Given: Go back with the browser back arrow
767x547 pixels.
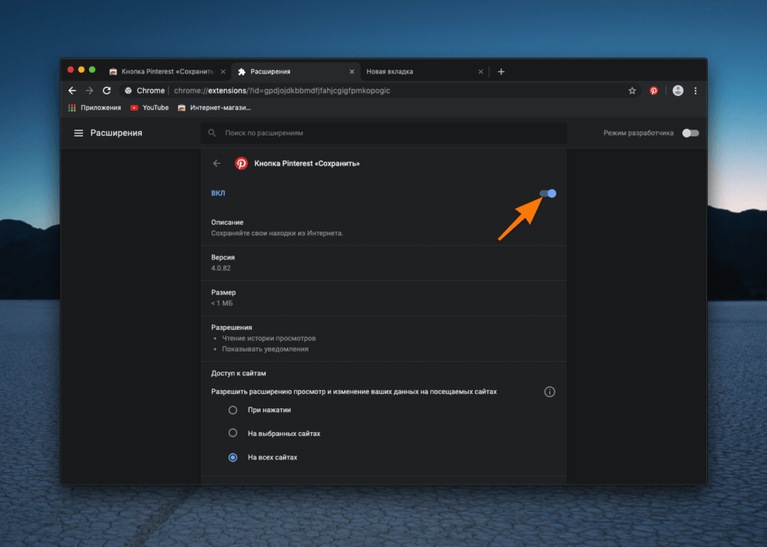Looking at the screenshot, I should (x=73, y=91).
